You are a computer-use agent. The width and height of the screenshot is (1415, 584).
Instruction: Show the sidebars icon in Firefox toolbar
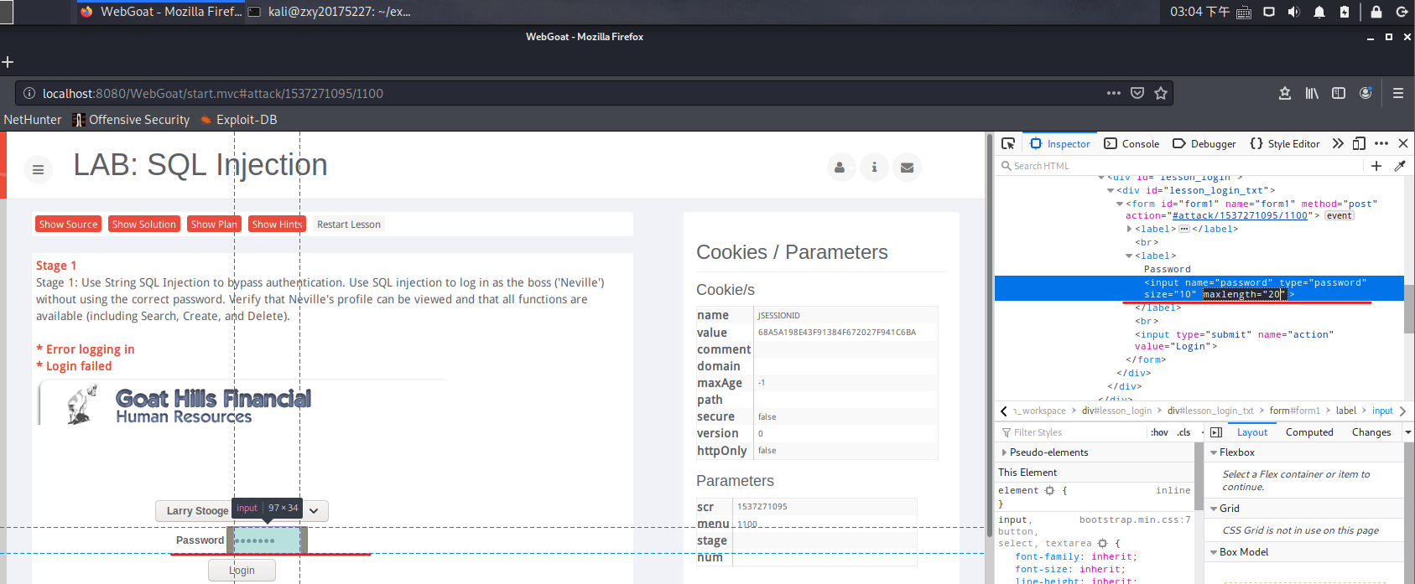(x=1339, y=93)
